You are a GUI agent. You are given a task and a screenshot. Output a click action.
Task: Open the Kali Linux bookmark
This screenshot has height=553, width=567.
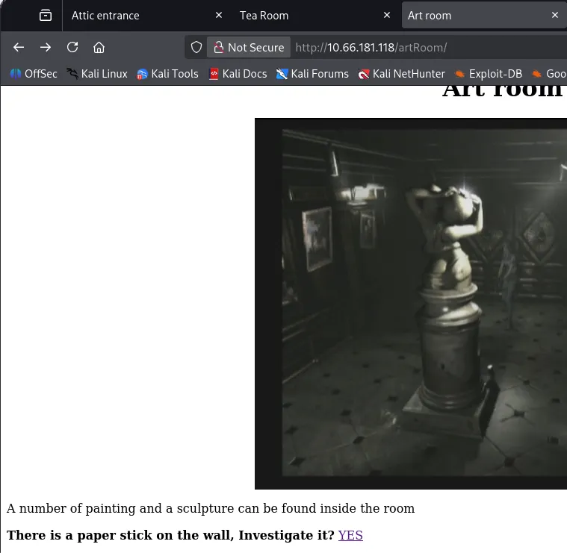pos(97,74)
